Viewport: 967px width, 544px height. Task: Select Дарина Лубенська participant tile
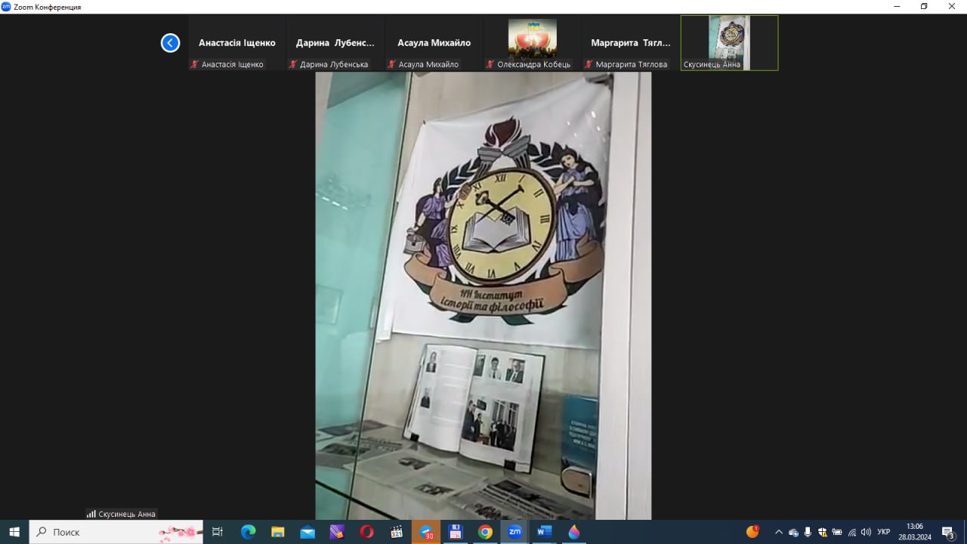click(x=335, y=43)
